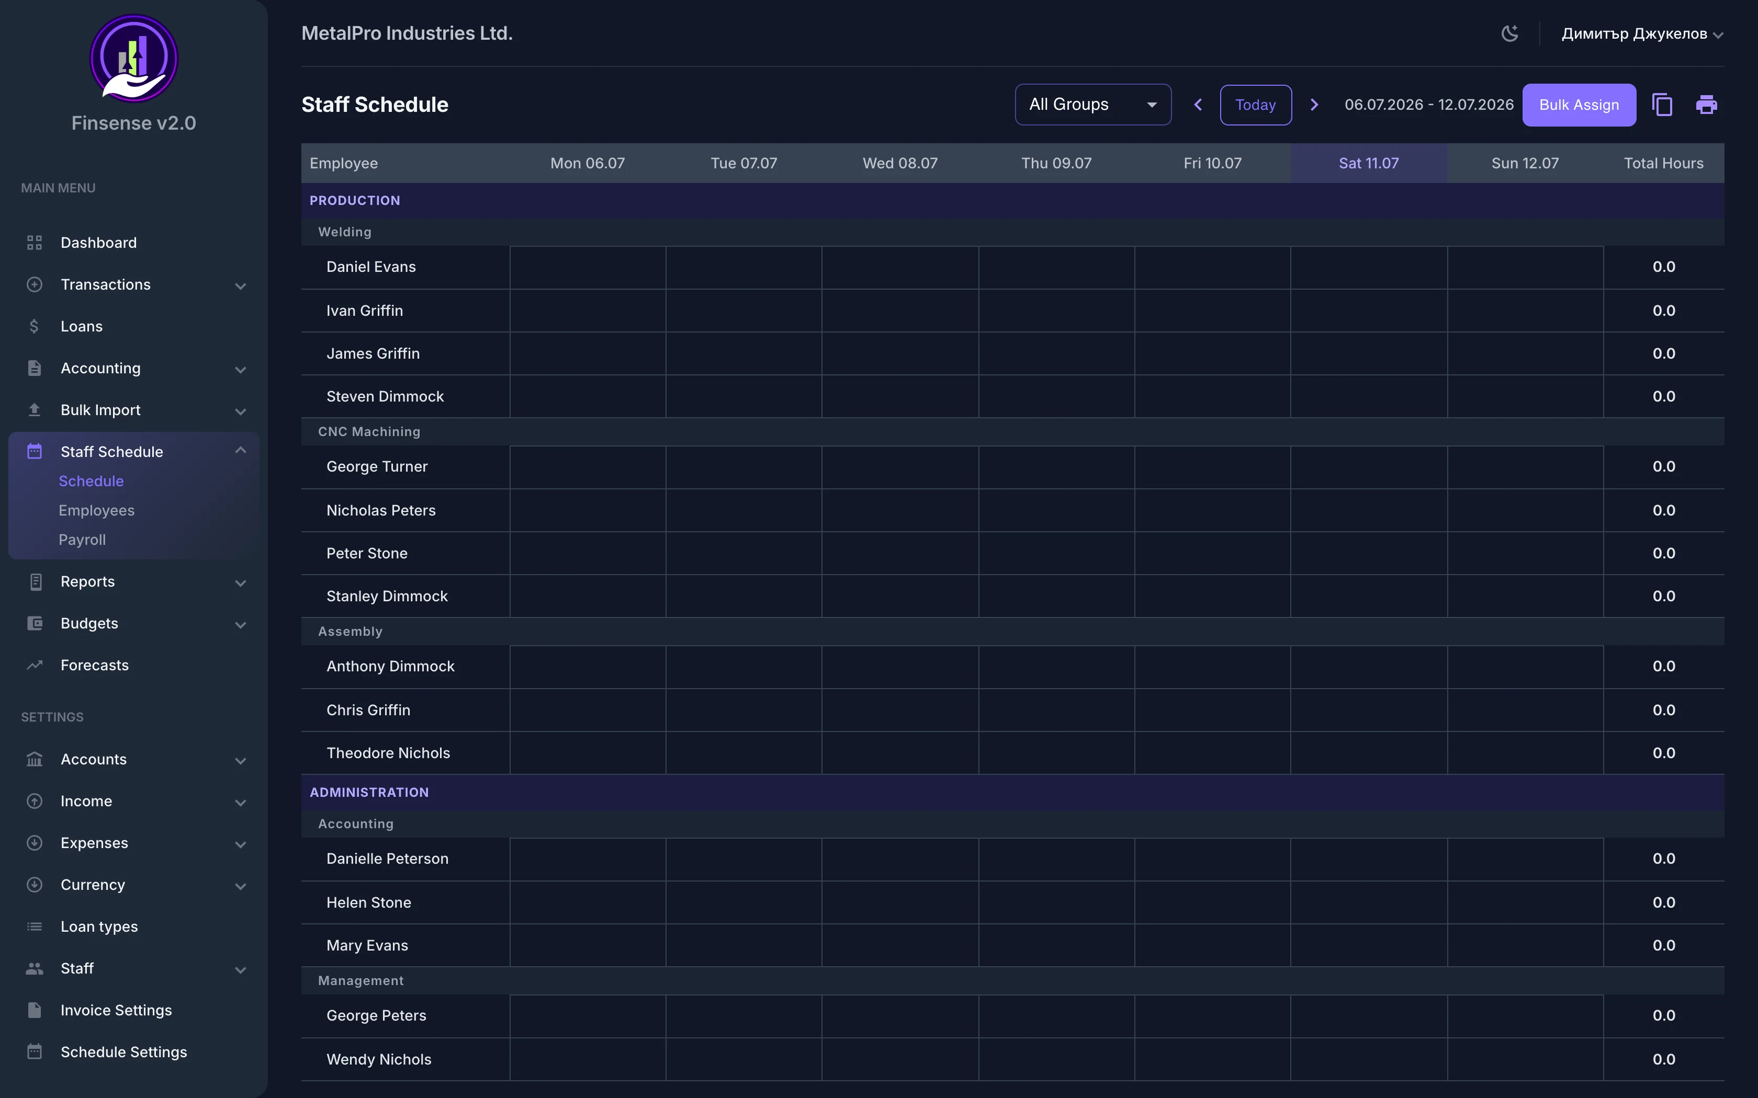Expand the Staff settings chevron

tap(241, 970)
